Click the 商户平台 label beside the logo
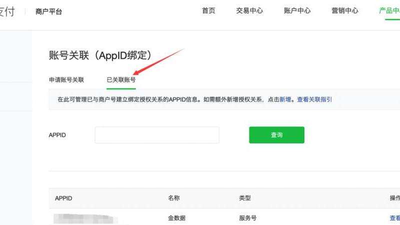Viewport: 400px width, 225px height. point(49,11)
